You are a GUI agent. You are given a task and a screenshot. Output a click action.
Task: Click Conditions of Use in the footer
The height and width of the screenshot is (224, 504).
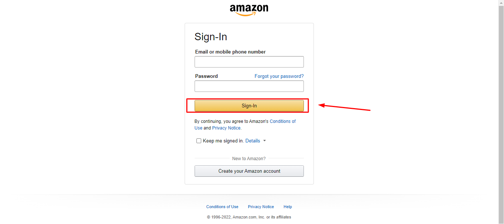[x=222, y=207]
